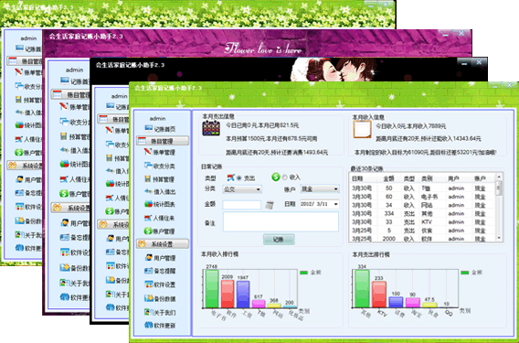Image resolution: width=519 pixels, height=343 pixels.
Task: Click the 2000 amount cell in records
Action: 389,239
